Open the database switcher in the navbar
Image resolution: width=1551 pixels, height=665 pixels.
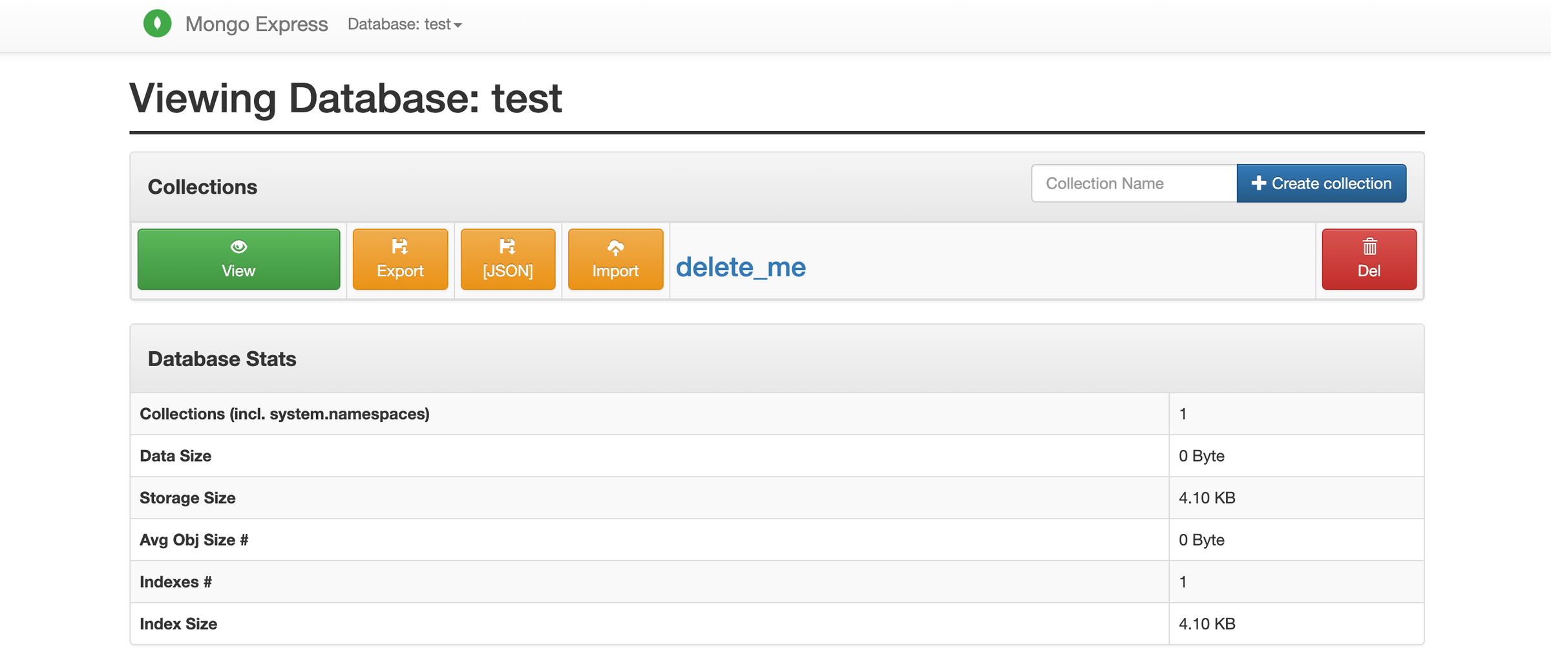pos(404,25)
